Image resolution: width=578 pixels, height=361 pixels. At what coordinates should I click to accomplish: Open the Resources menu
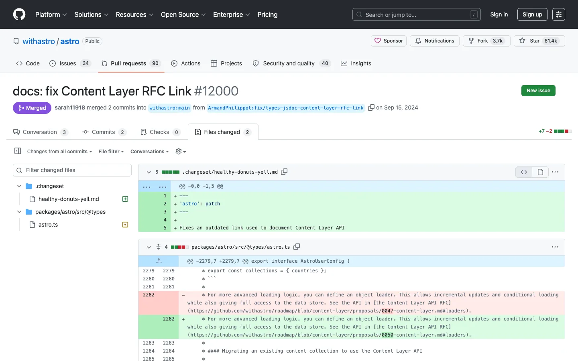pyautogui.click(x=134, y=14)
